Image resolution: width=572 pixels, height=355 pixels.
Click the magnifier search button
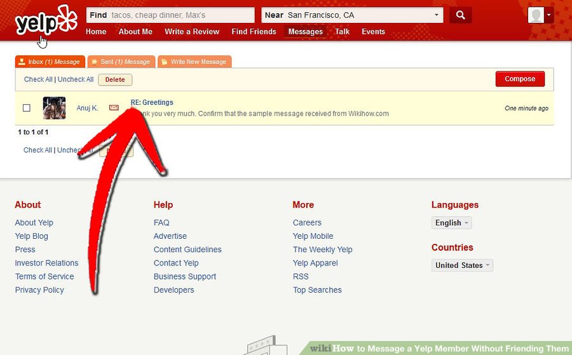460,15
